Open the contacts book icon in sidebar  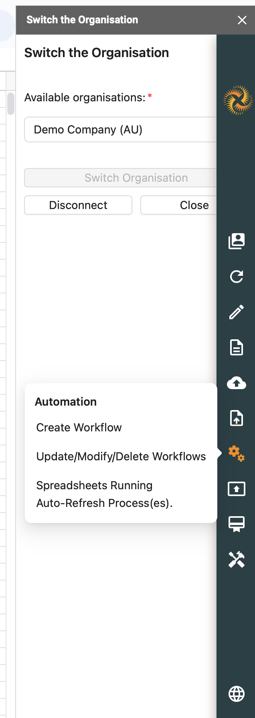coord(237,241)
